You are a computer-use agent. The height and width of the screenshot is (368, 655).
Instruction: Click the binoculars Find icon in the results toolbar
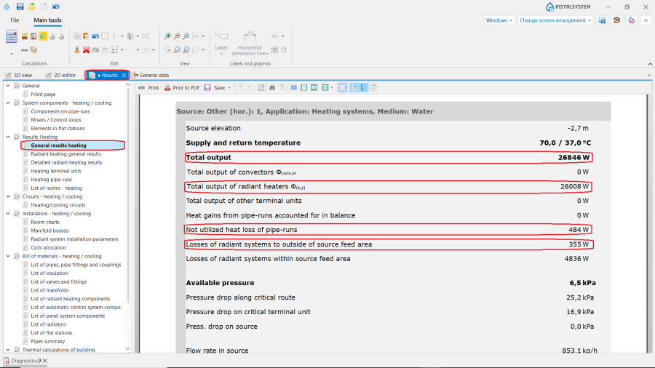[x=272, y=87]
